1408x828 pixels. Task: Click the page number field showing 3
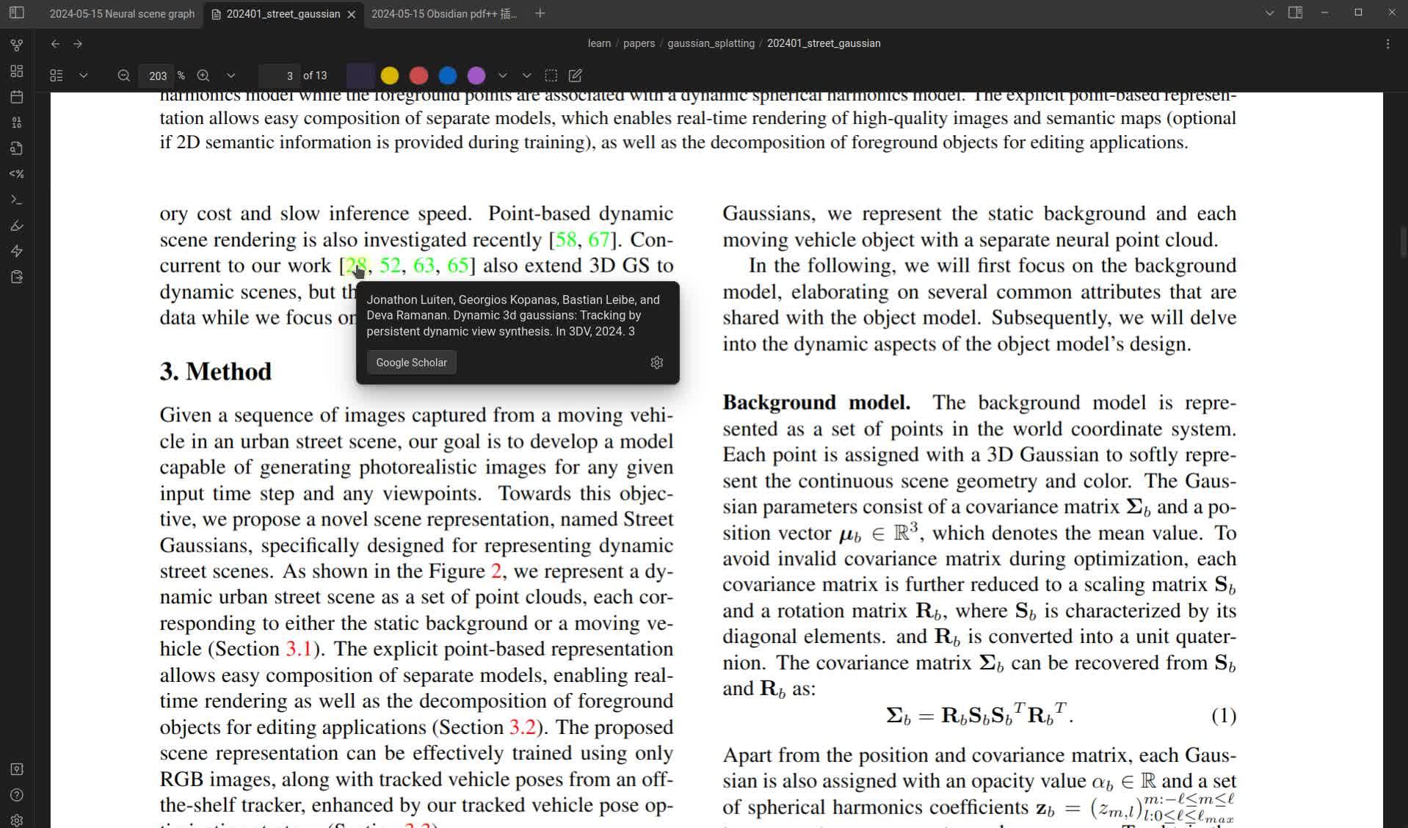[280, 76]
